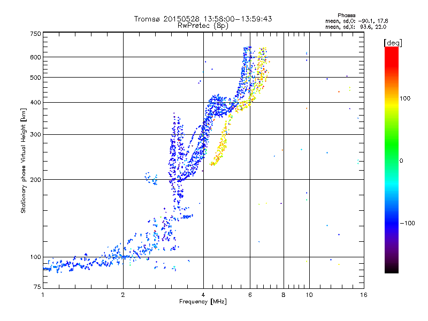Click the x-axis label "2"
428x321 pixels.
pyautogui.click(x=123, y=295)
